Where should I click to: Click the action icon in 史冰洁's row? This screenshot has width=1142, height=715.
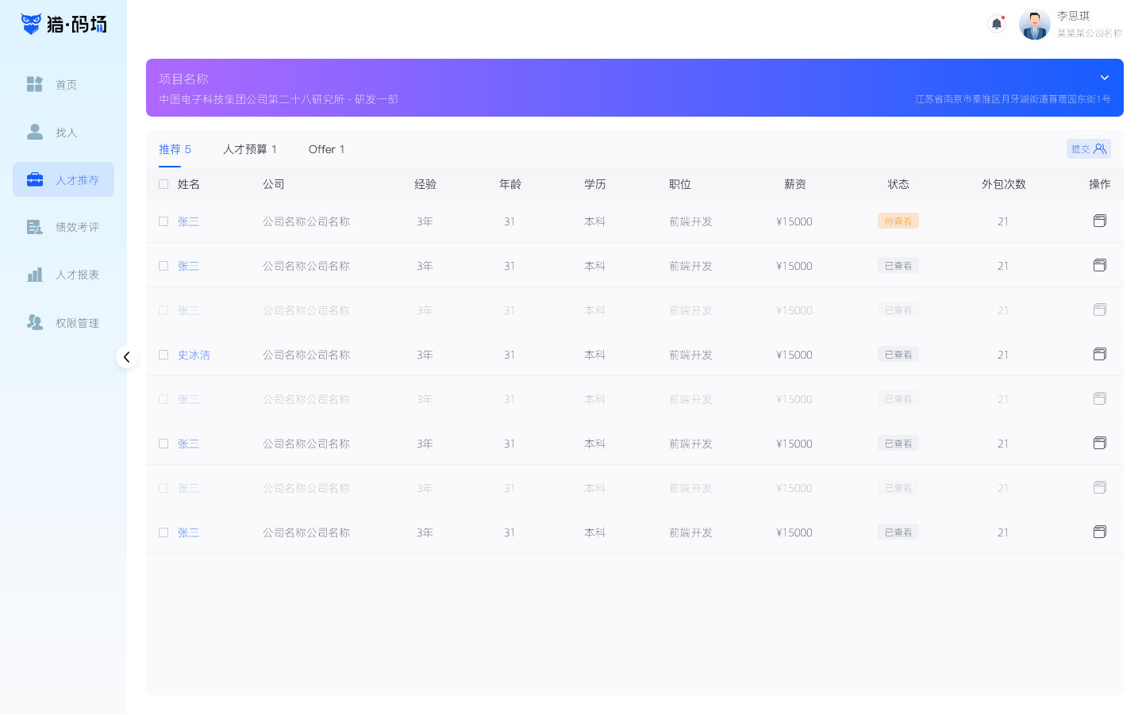pyautogui.click(x=1099, y=354)
